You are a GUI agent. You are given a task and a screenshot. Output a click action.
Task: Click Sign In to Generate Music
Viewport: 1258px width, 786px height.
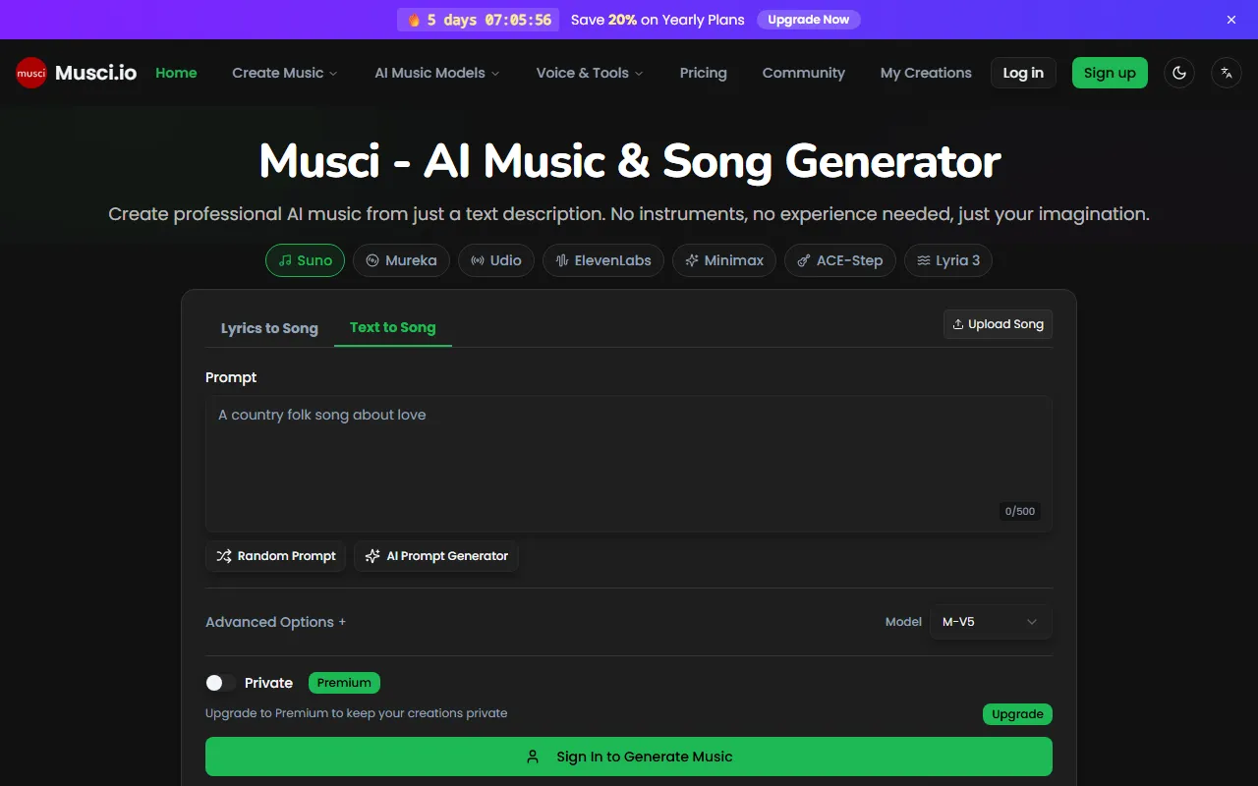[629, 757]
